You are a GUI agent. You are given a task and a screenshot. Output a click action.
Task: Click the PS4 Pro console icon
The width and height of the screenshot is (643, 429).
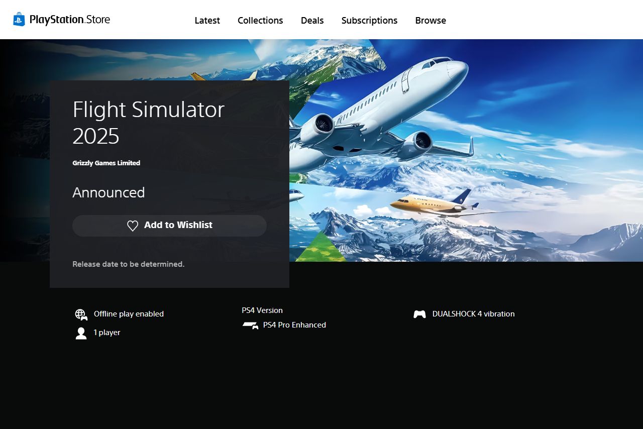point(250,326)
